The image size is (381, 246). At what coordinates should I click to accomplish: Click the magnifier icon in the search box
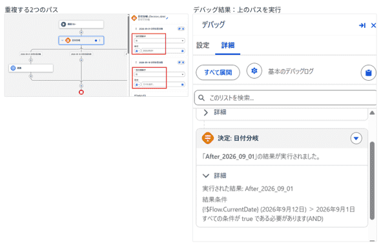click(201, 98)
